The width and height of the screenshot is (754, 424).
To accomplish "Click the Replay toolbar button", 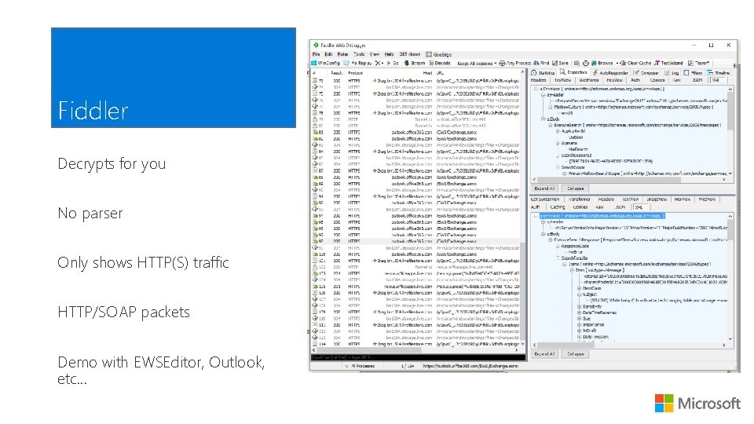I will (x=361, y=63).
